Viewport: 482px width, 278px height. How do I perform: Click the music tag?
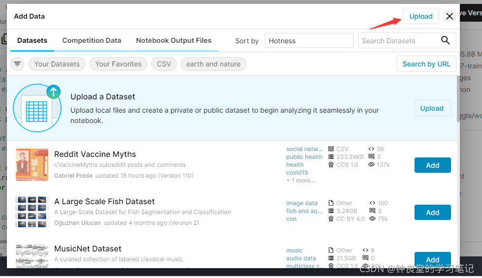(294, 250)
